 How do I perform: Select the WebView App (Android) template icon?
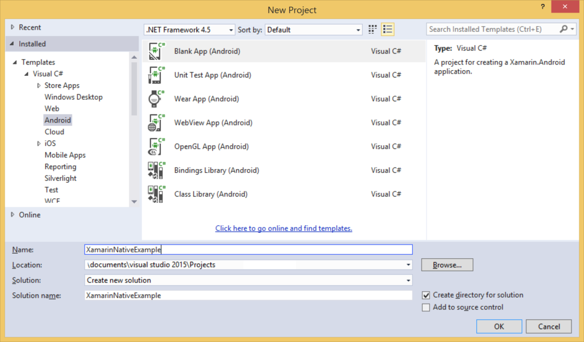pyautogui.click(x=156, y=123)
